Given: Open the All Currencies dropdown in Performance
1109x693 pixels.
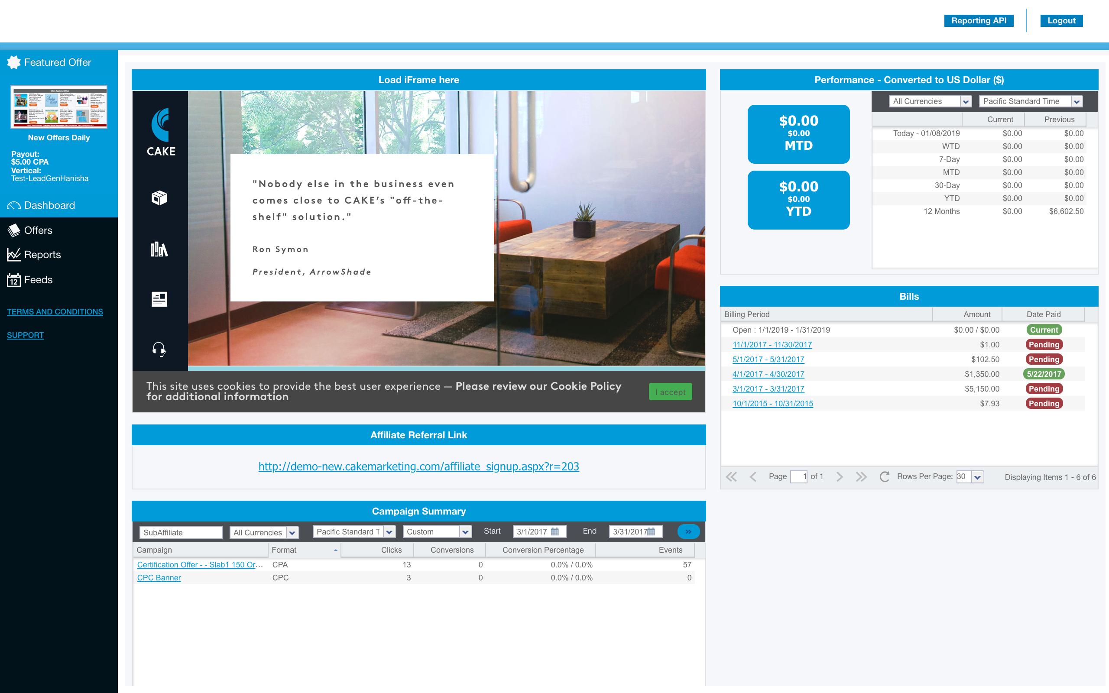Looking at the screenshot, I should click(966, 102).
